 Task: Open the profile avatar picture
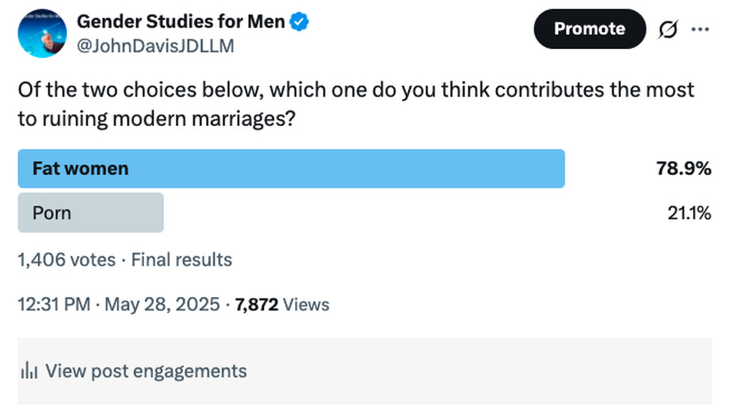point(42,33)
